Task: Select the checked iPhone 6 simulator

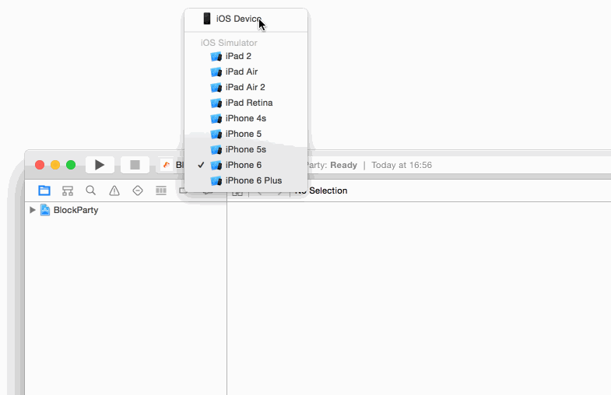Action: pyautogui.click(x=246, y=165)
